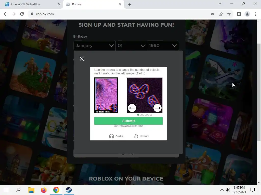The width and height of the screenshot is (261, 195).
Task: Switch to Oracle VM VirtualBox tab
Action: (x=32, y=4)
